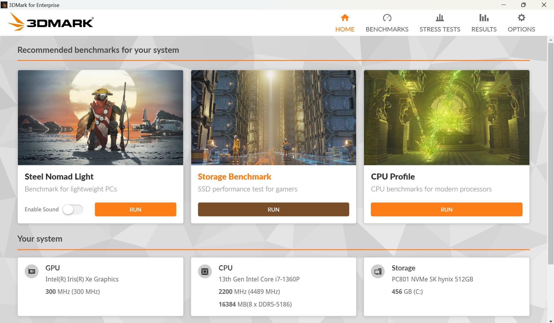
Task: Click the CPU chip icon
Action: point(205,271)
